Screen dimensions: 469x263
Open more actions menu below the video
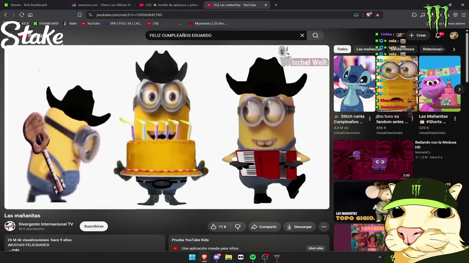[324, 227]
